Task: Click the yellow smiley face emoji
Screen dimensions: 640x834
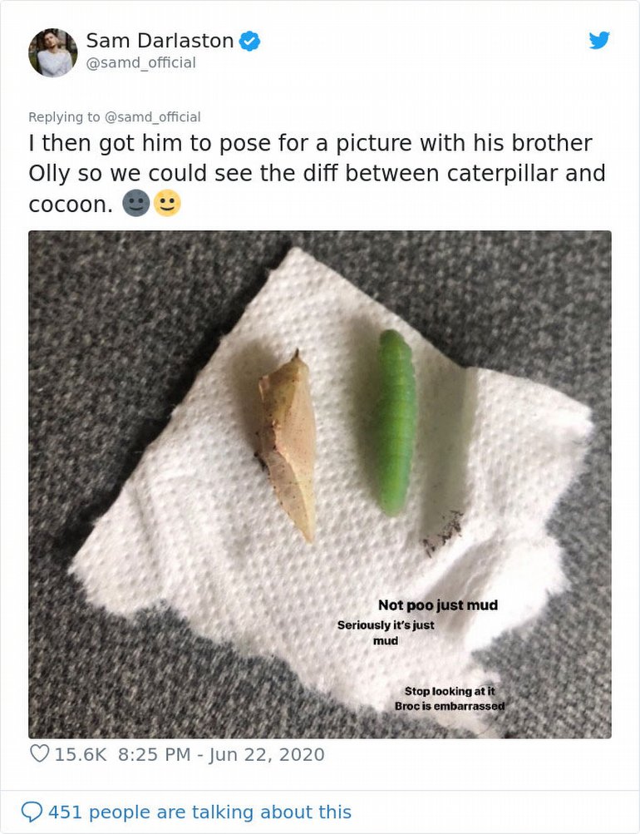Action: [x=166, y=203]
